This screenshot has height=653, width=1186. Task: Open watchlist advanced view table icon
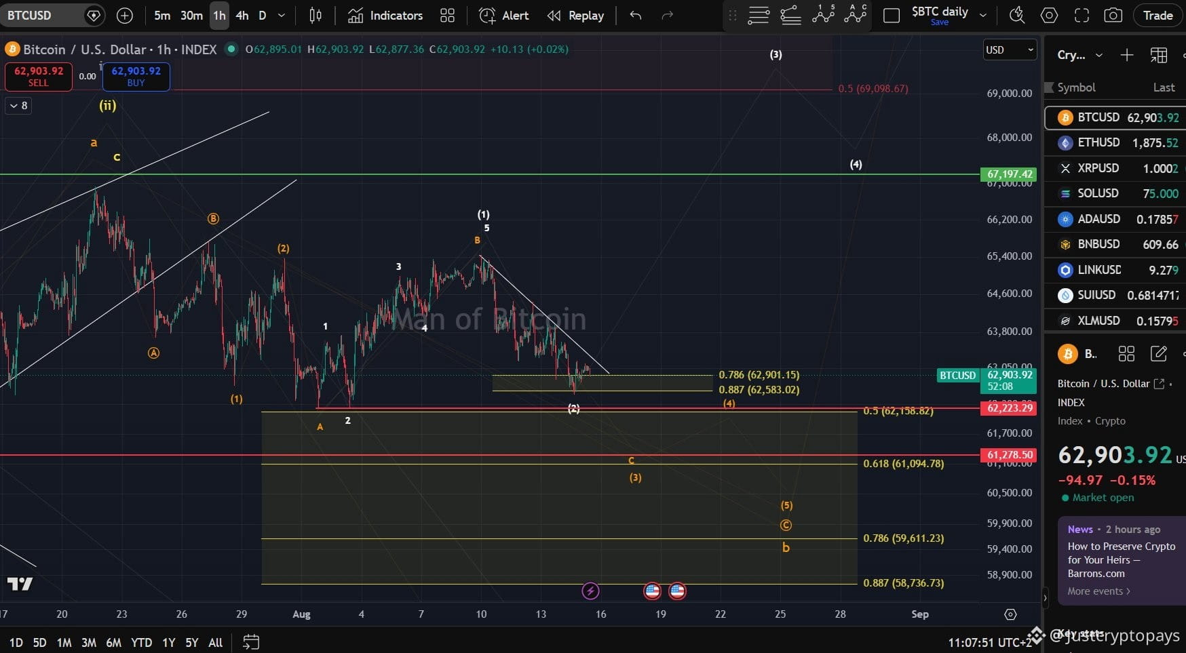[x=1159, y=55]
